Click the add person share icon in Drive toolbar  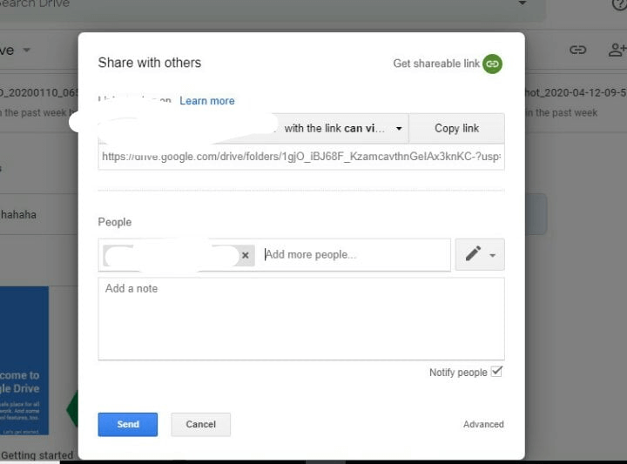[x=617, y=50]
